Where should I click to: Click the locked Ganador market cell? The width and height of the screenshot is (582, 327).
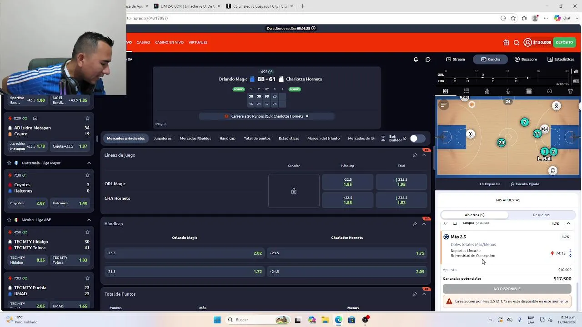coord(294,191)
